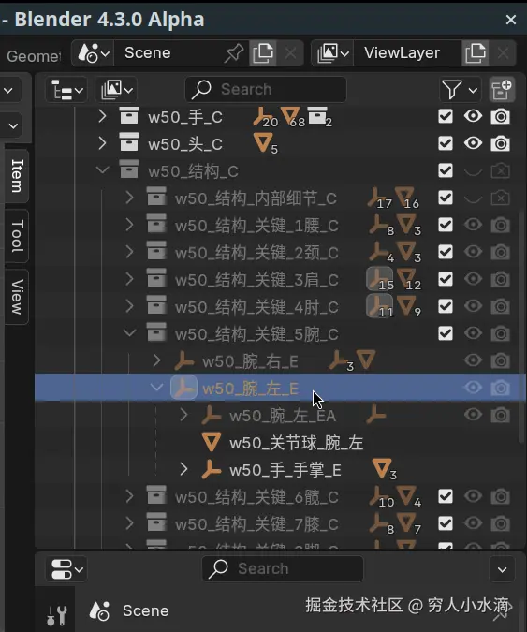This screenshot has width=527, height=632.
Task: Open the outliner filter popover
Action: [x=460, y=90]
